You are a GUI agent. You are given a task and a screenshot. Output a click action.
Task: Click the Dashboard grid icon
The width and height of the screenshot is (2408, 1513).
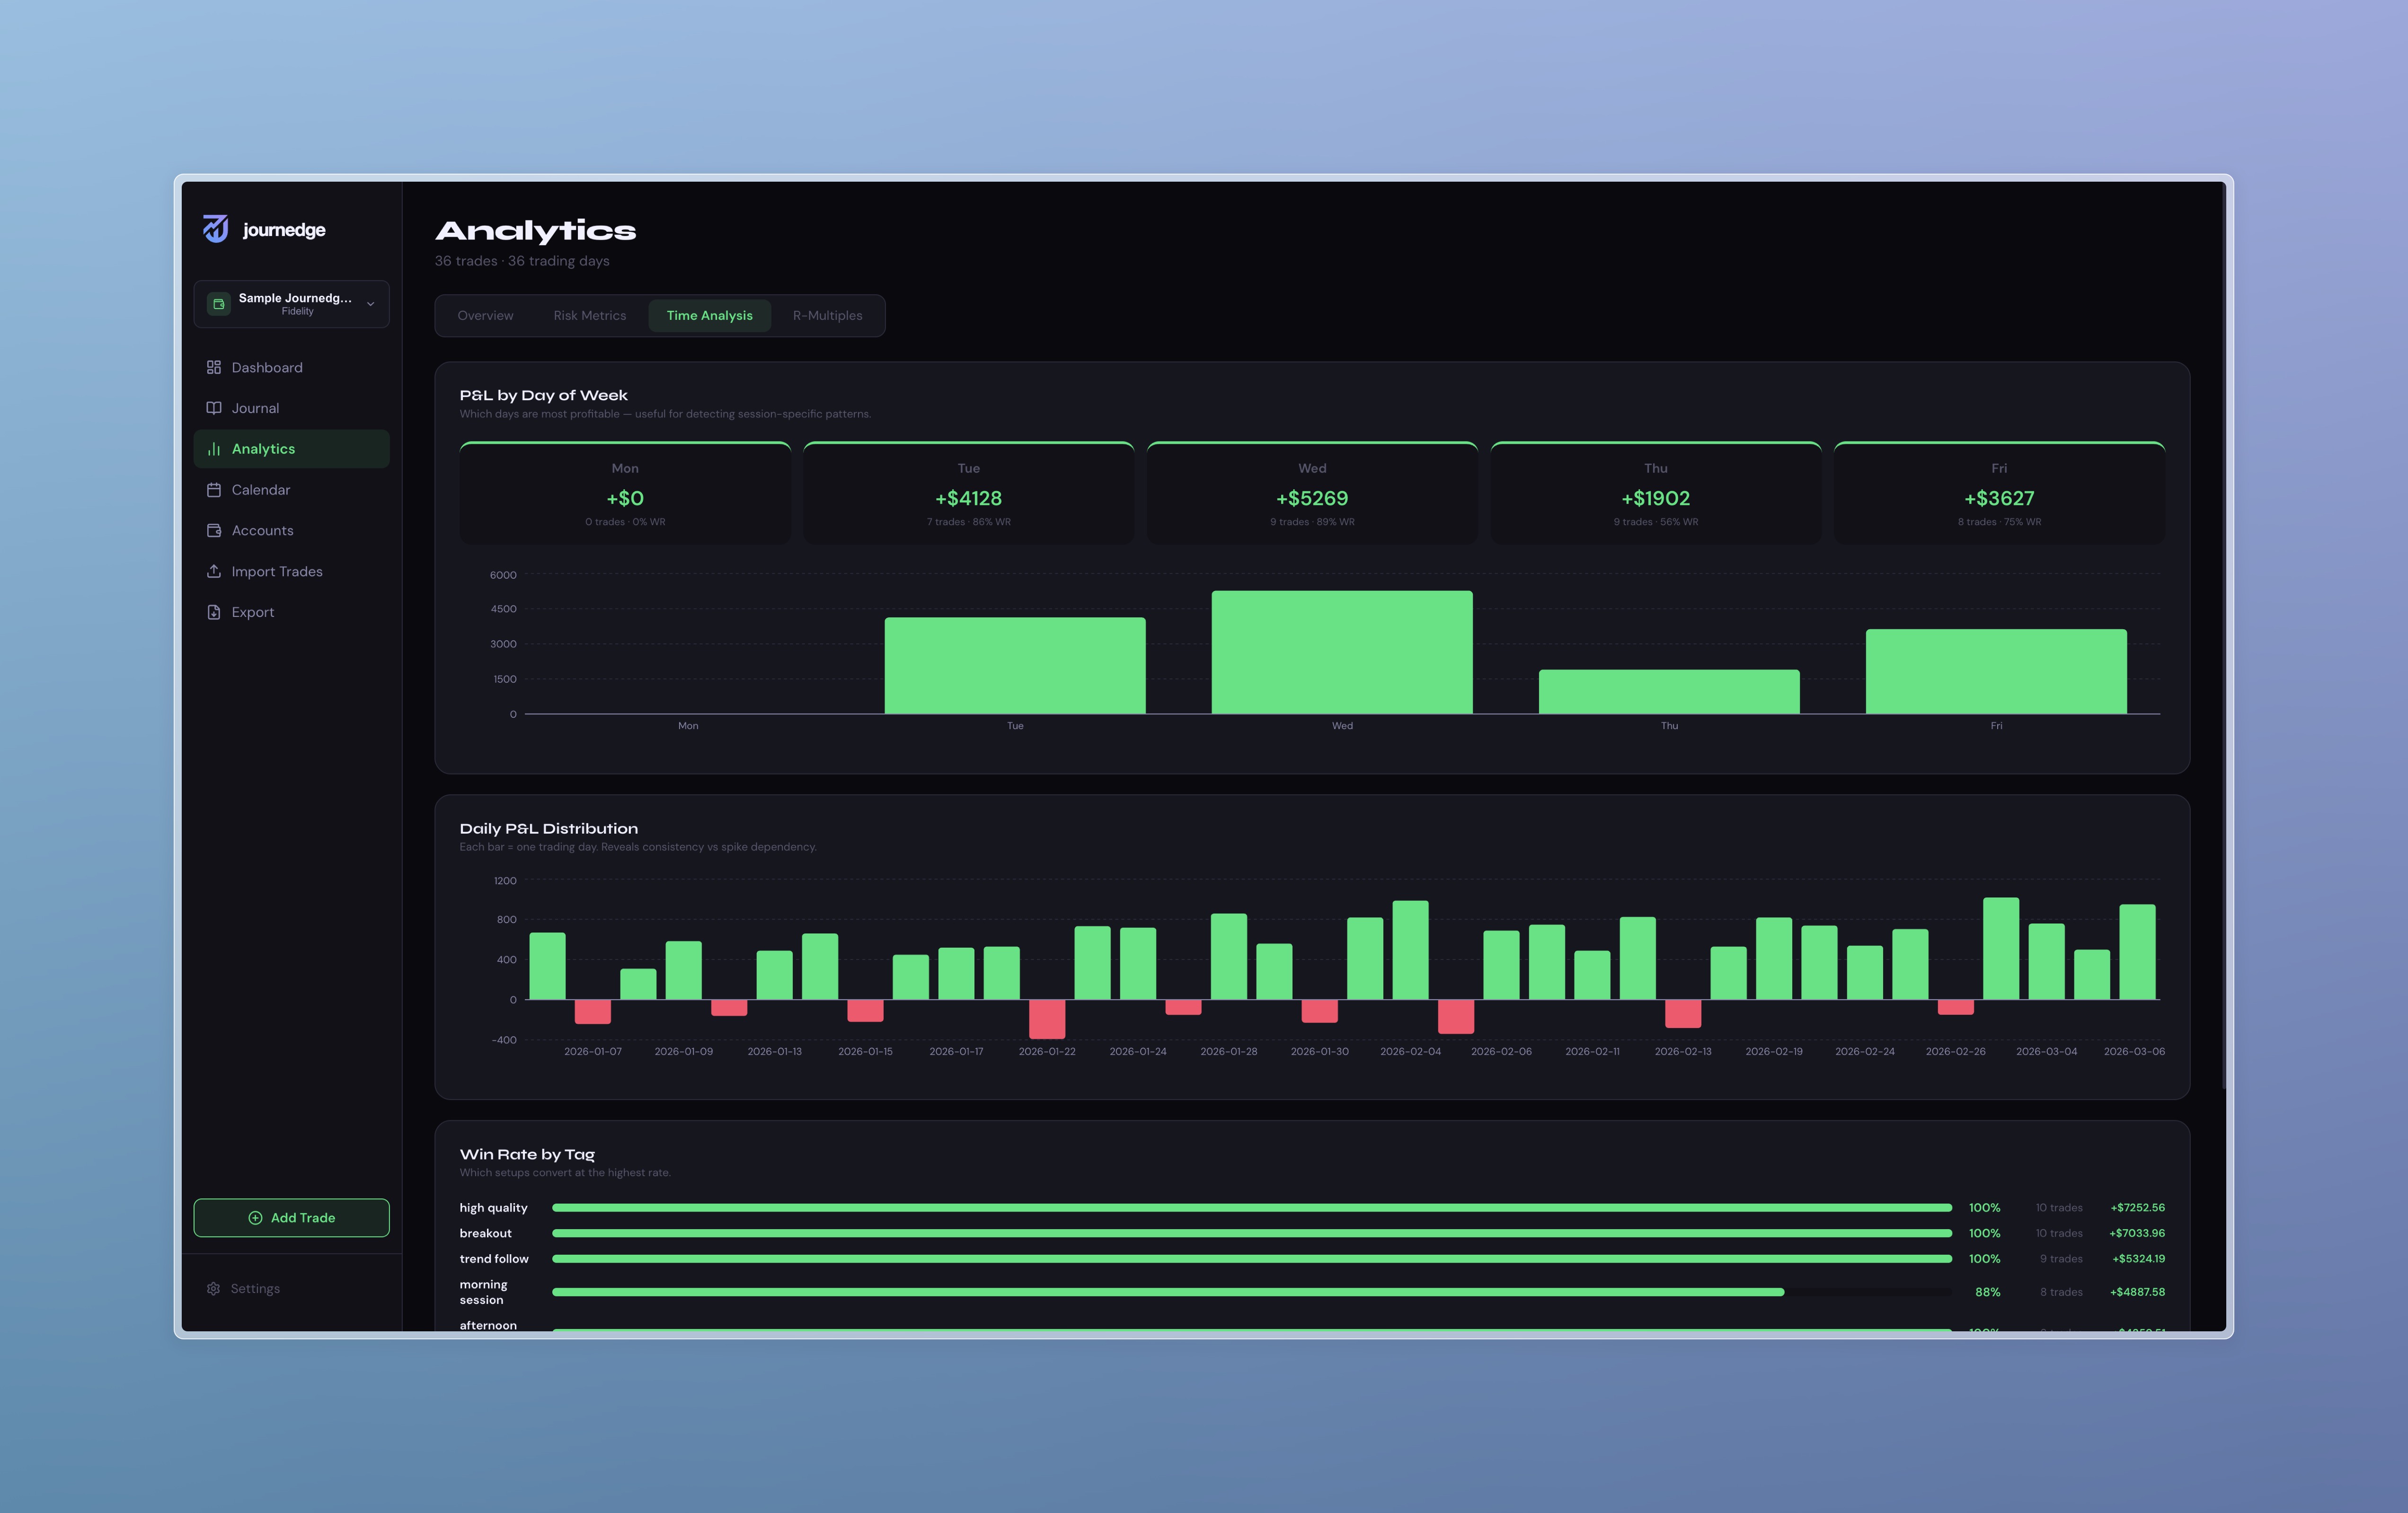[214, 368]
